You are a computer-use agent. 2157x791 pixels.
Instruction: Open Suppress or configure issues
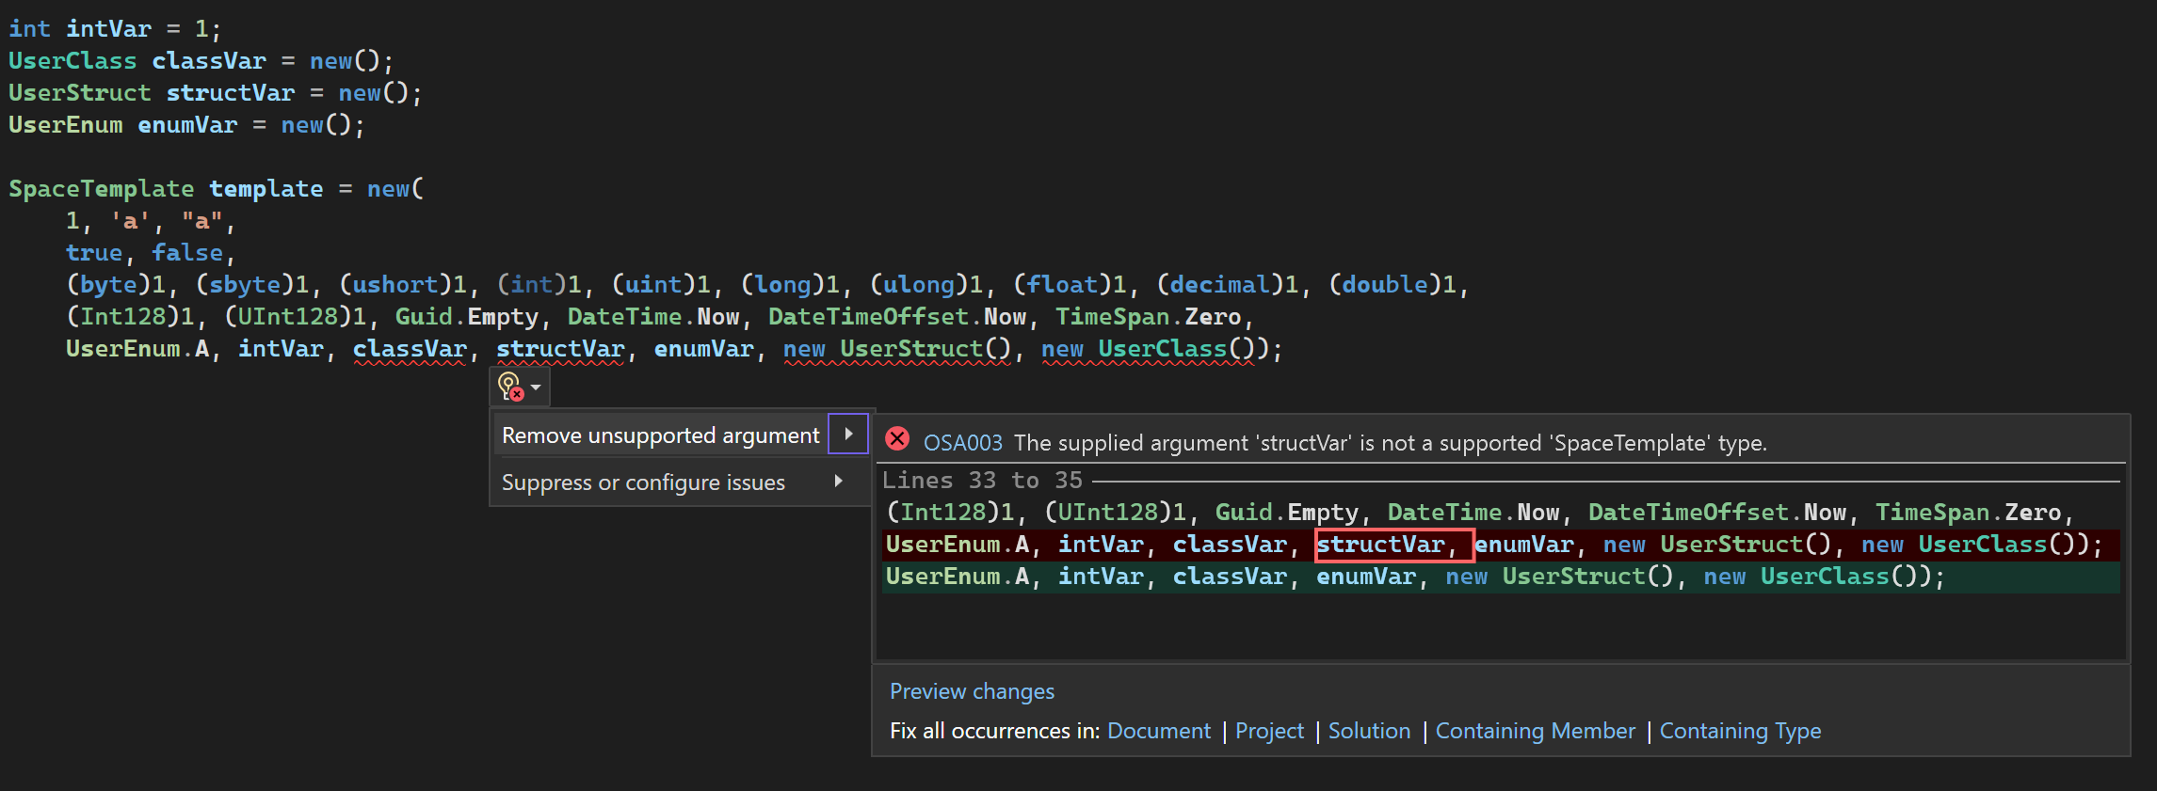click(x=643, y=483)
